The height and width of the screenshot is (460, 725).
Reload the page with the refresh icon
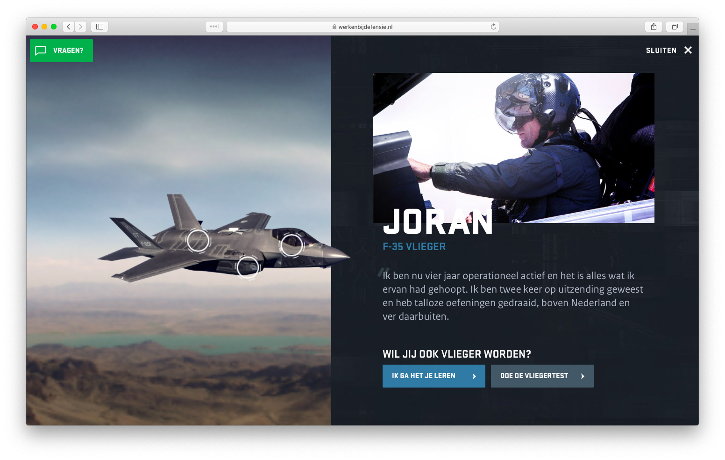(493, 27)
